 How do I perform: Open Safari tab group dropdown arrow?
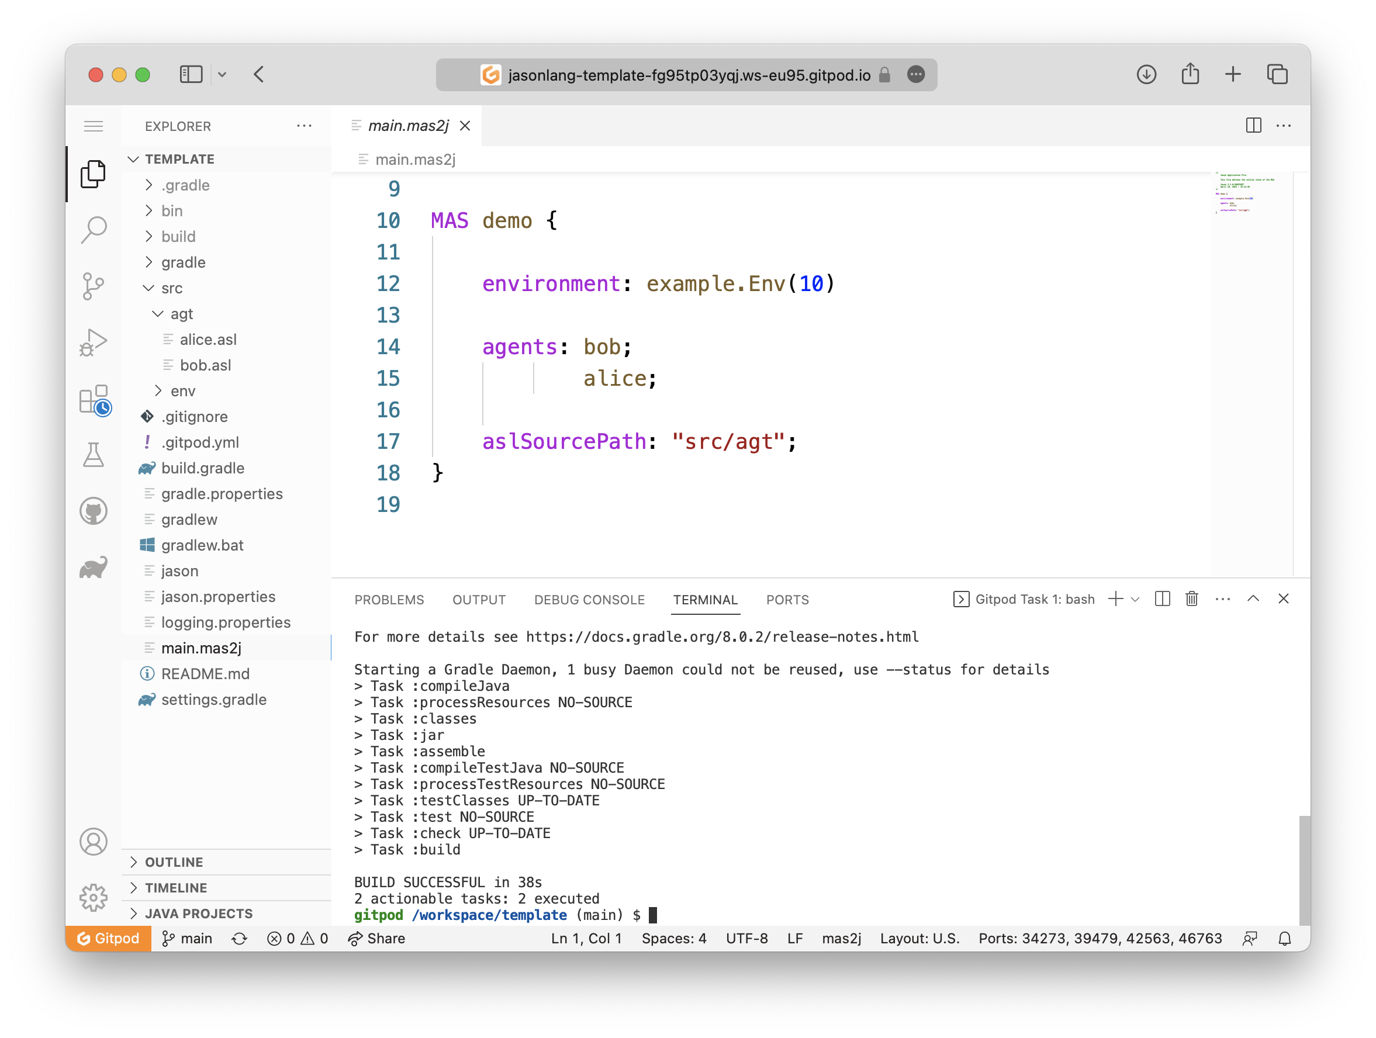click(222, 75)
